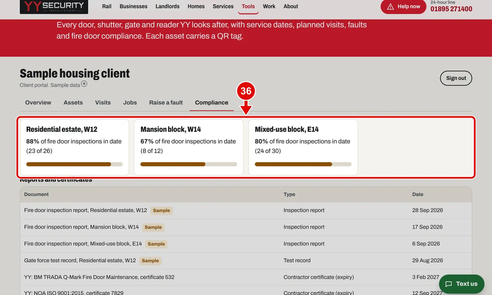Image resolution: width=492 pixels, height=295 pixels.
Task: Click the Document column header
Action: [37, 194]
